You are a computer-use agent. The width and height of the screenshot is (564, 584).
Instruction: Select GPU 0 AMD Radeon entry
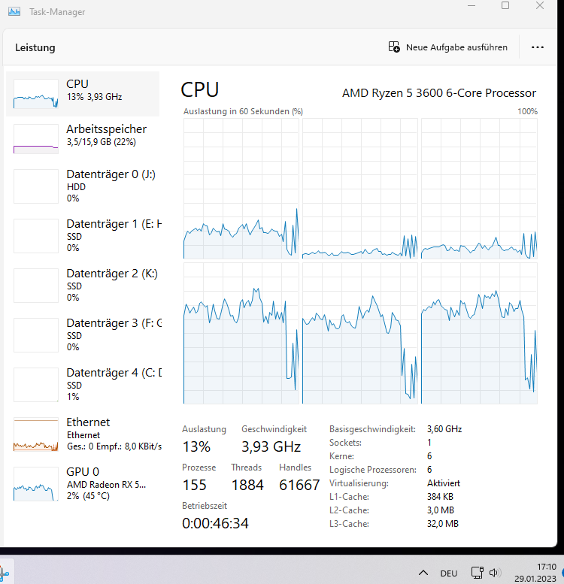[83, 483]
